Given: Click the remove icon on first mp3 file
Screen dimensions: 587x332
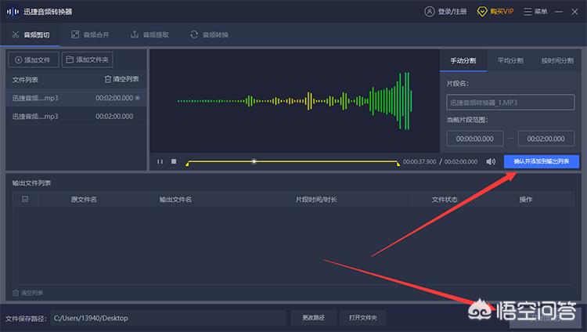Looking at the screenshot, I should click(x=138, y=98).
